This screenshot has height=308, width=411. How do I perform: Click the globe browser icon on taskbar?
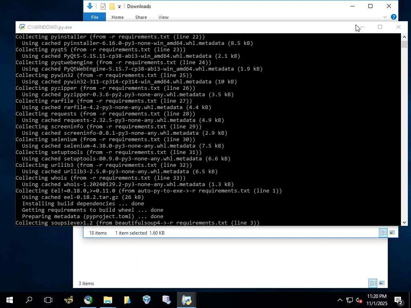click(88, 300)
